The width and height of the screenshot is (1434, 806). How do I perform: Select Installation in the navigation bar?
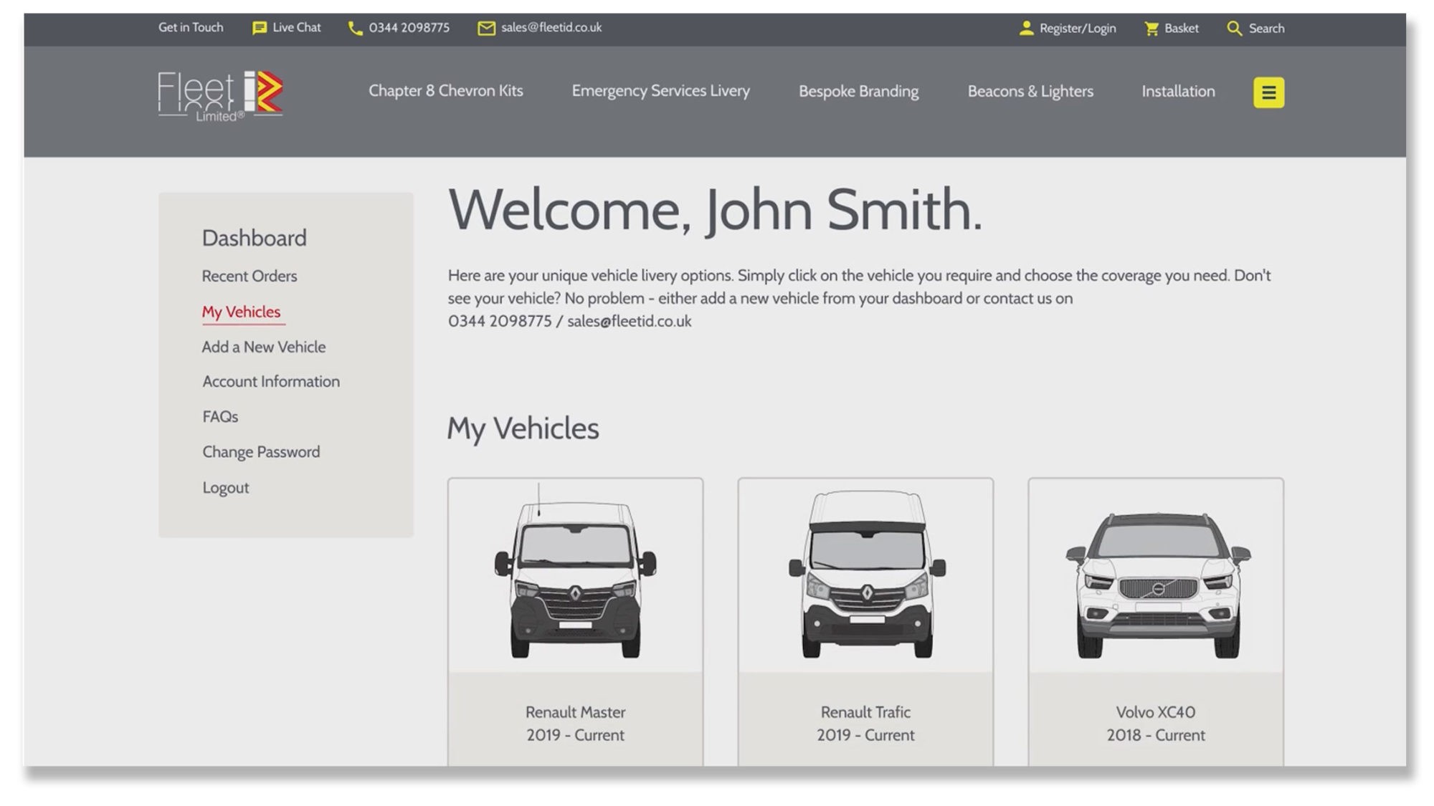(1178, 91)
